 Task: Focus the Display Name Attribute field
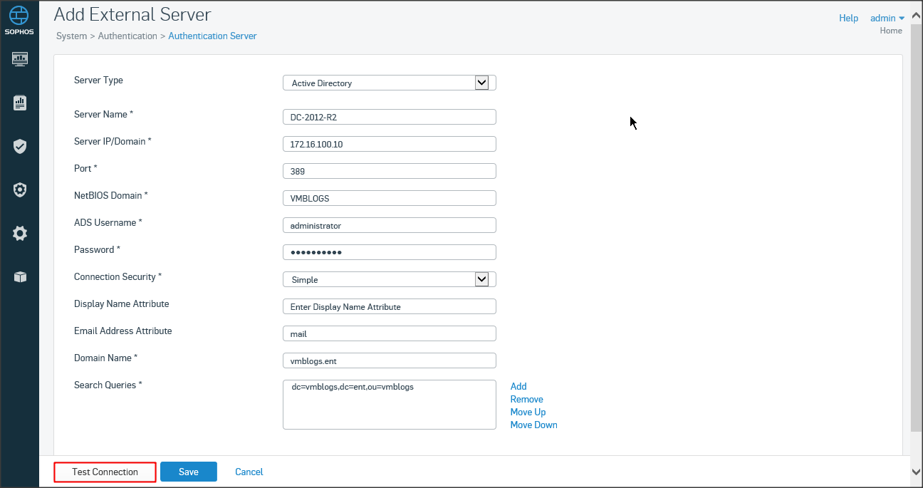389,306
